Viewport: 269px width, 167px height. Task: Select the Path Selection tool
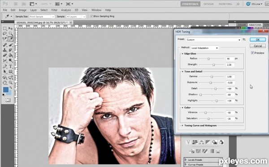(x=4, y=71)
